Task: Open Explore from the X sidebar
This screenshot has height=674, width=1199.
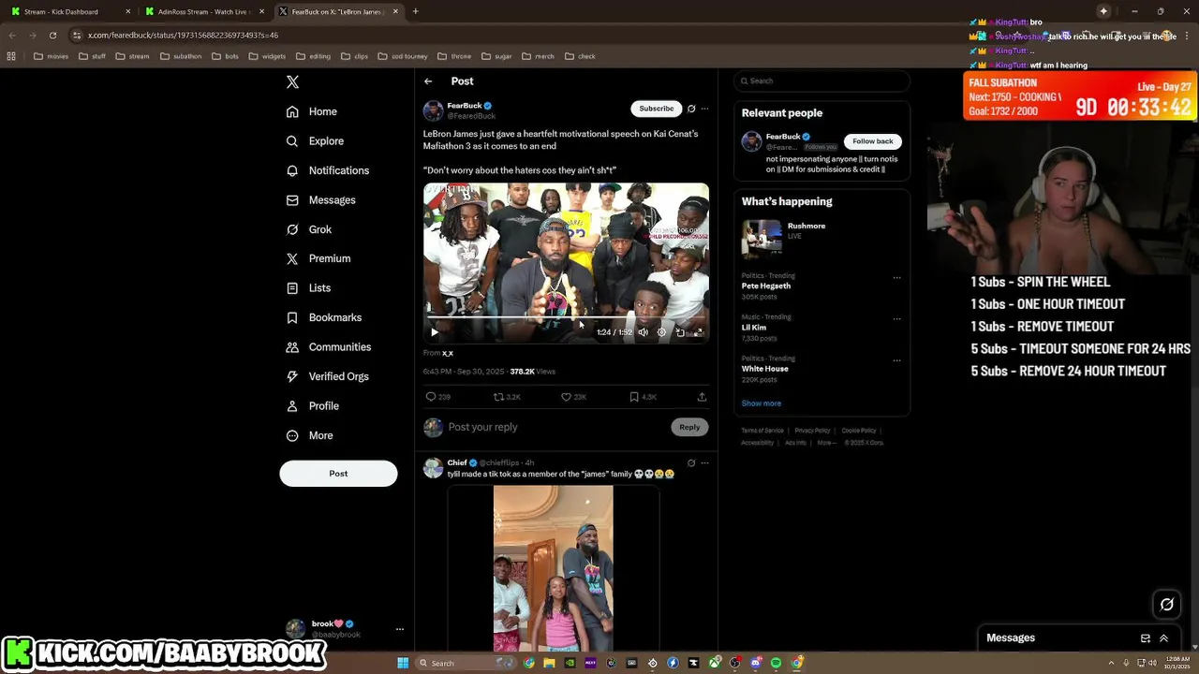Action: coord(315,141)
